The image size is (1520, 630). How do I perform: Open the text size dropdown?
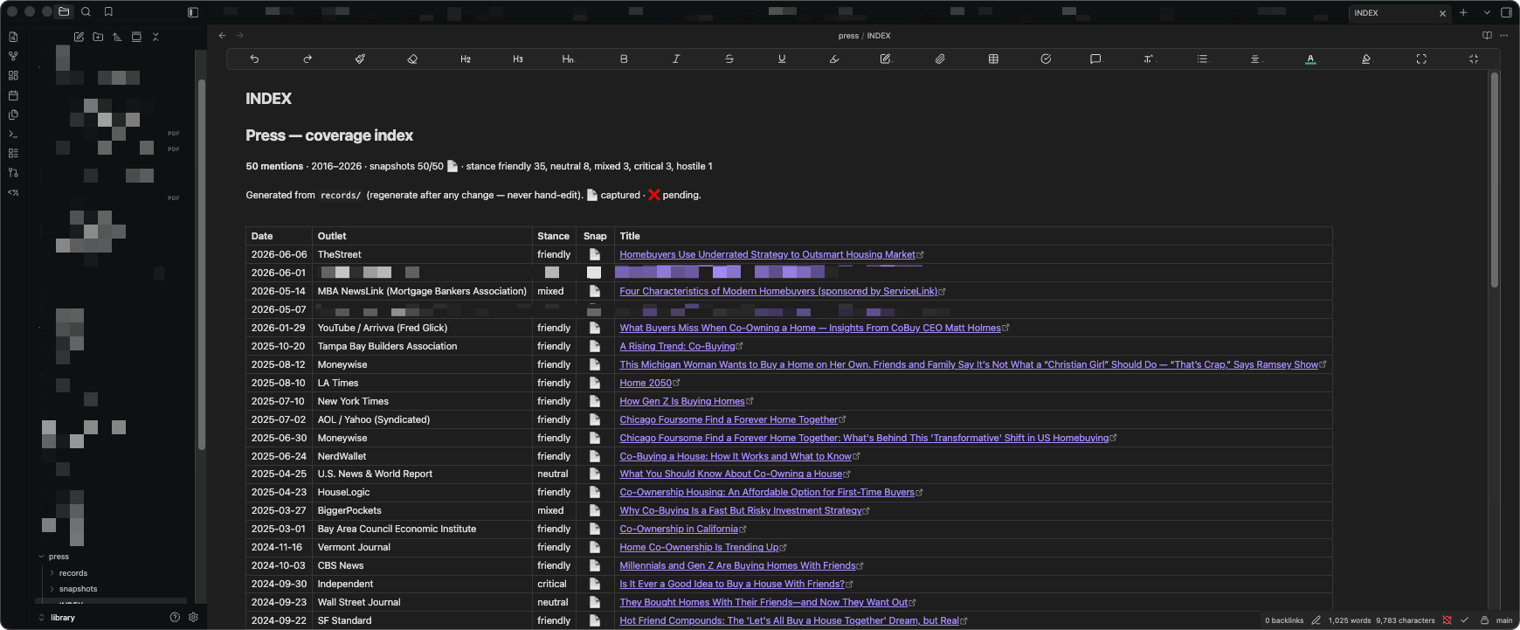click(1150, 59)
